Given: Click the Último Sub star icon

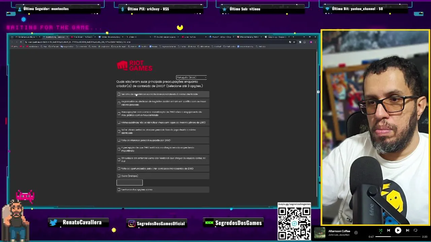Looking at the screenshot, I should (x=225, y=9).
